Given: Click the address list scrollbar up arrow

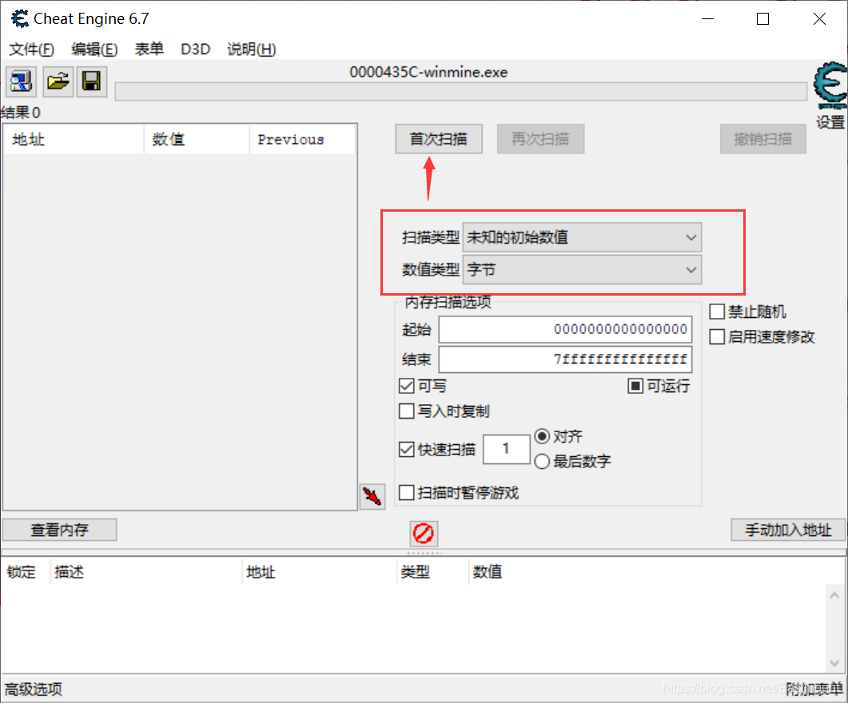Looking at the screenshot, I should (834, 595).
